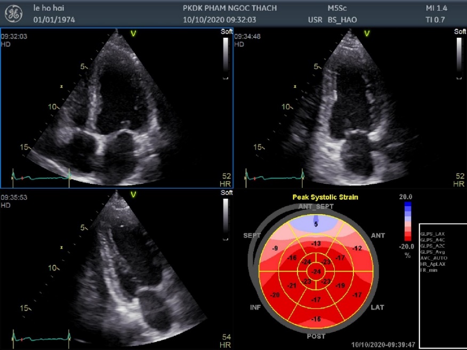
Task: Select the apical four-chamber image panel
Action: point(117,108)
